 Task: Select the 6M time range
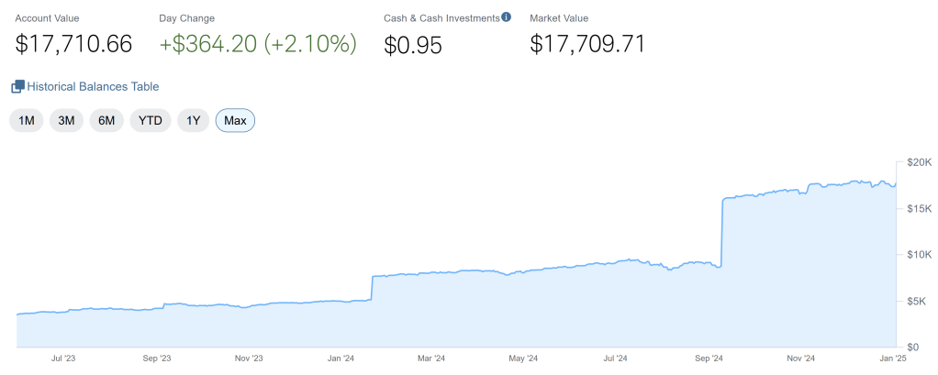click(106, 121)
